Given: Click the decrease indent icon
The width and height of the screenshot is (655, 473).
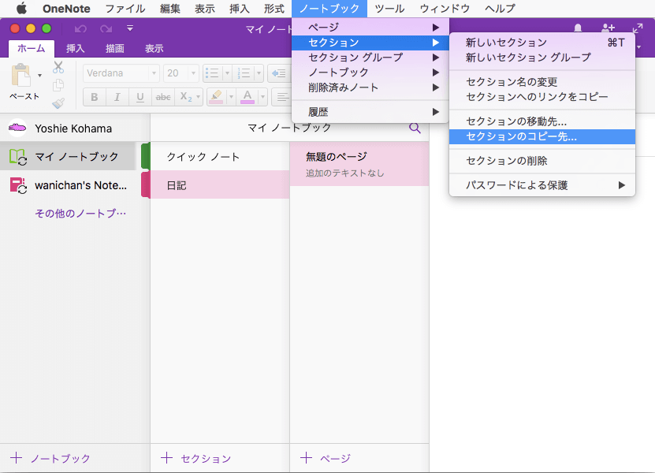Looking at the screenshot, I should tap(278, 73).
